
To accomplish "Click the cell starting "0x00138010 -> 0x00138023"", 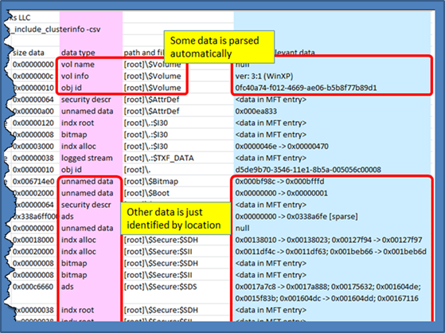I will click(329, 240).
